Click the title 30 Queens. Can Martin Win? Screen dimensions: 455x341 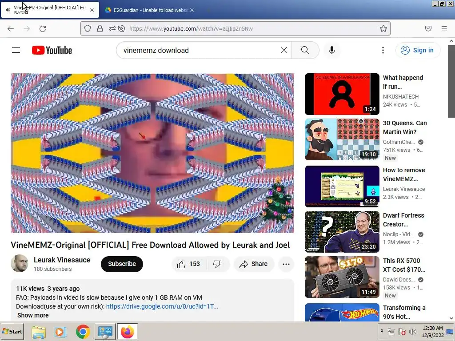point(405,127)
